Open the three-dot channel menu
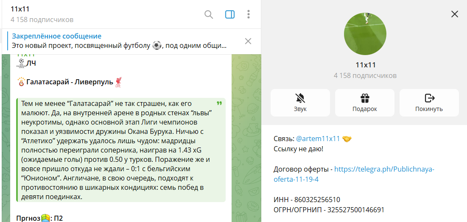Screen dimensions: 467x222 pyautogui.click(x=249, y=14)
